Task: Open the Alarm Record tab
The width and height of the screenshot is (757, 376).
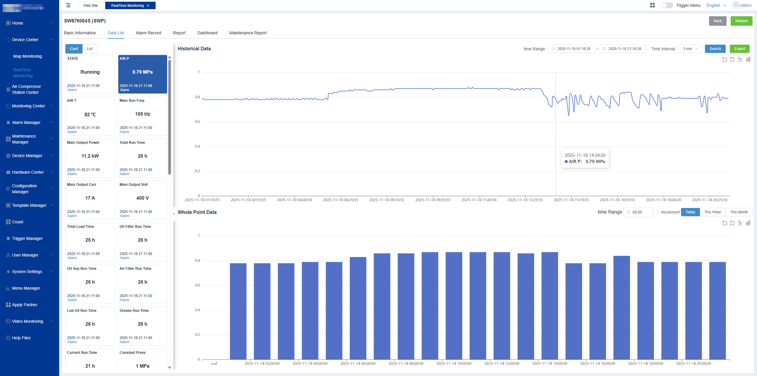Action: pyautogui.click(x=148, y=33)
